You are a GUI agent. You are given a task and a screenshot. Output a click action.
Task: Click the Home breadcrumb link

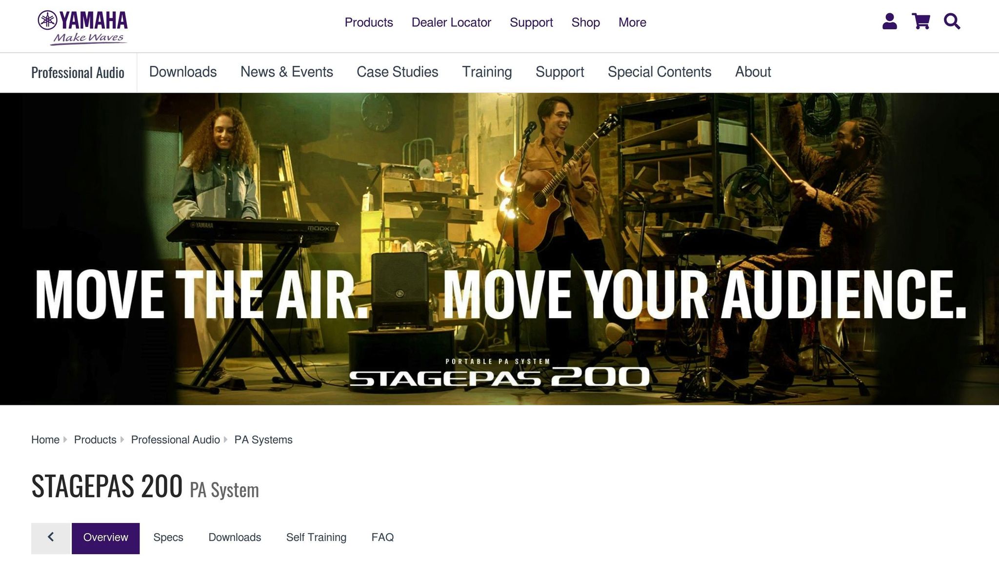[x=45, y=440]
